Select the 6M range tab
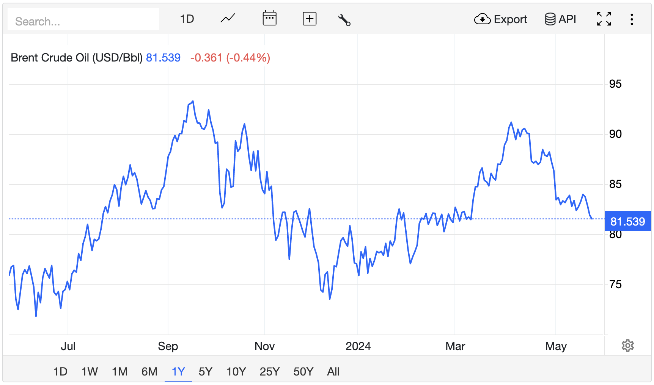 click(149, 371)
